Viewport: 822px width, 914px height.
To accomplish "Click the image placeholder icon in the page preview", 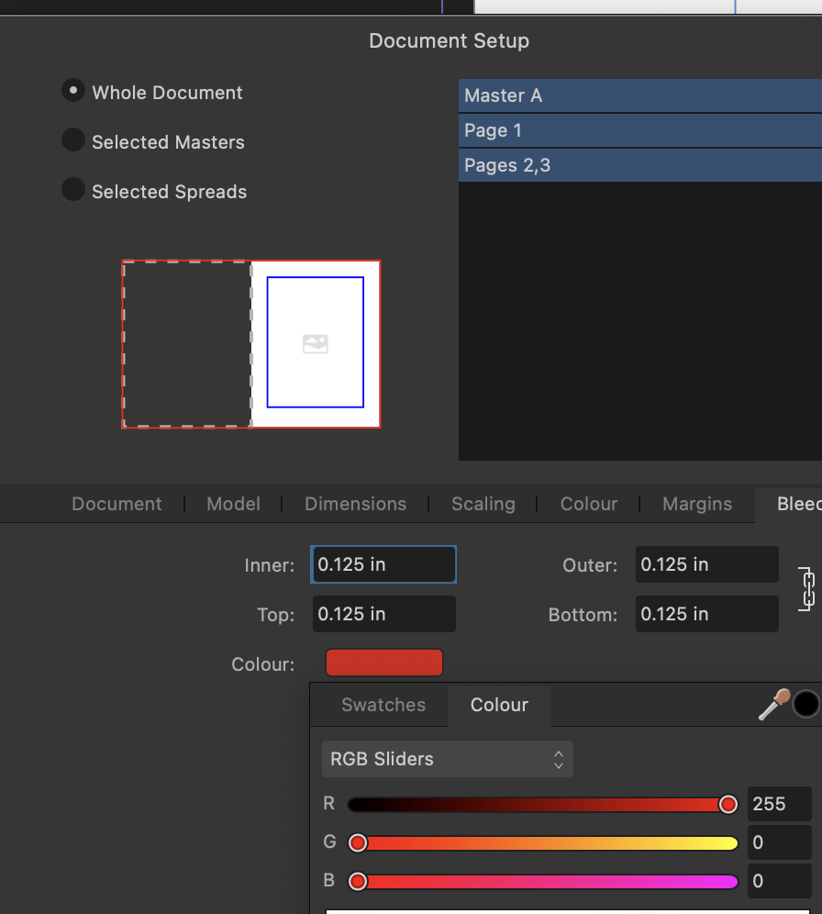I will (x=315, y=344).
